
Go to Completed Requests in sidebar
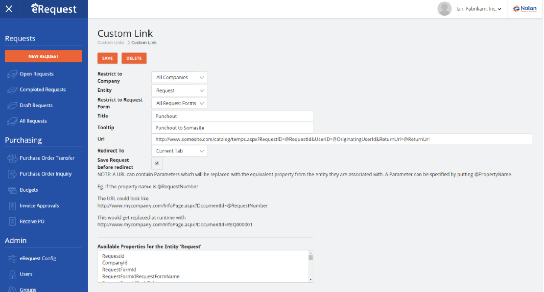pyautogui.click(x=43, y=90)
